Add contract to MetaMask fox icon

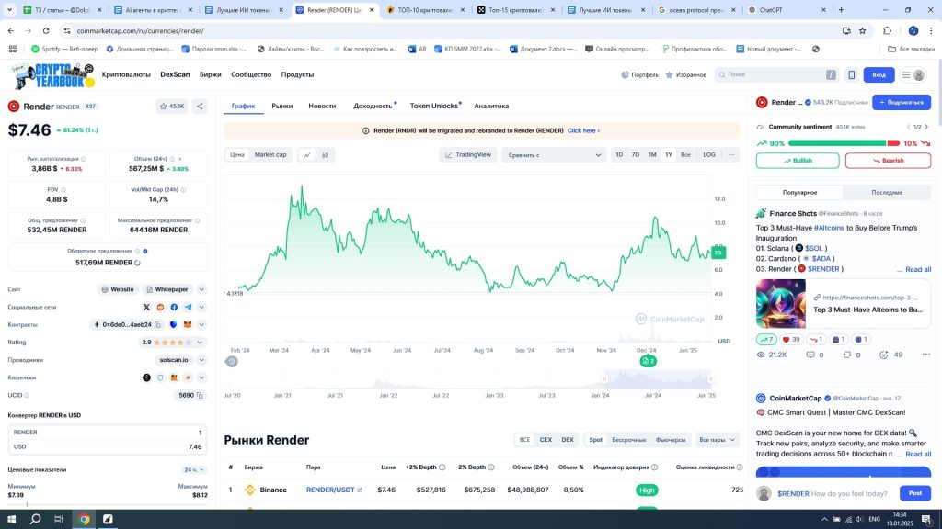(x=188, y=324)
